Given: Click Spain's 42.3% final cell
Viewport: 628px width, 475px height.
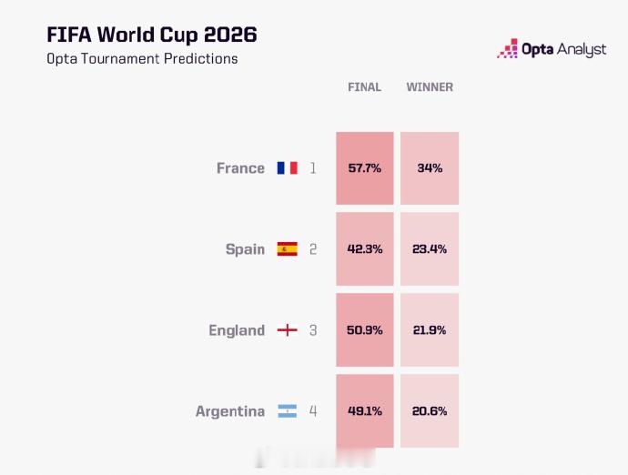Looking at the screenshot, I should 365,249.
